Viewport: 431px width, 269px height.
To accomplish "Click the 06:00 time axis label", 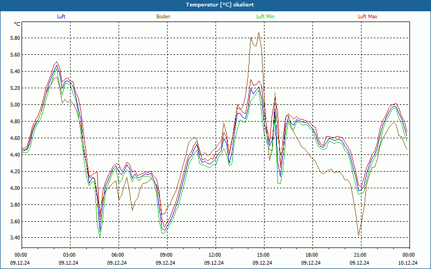I will point(119,255).
